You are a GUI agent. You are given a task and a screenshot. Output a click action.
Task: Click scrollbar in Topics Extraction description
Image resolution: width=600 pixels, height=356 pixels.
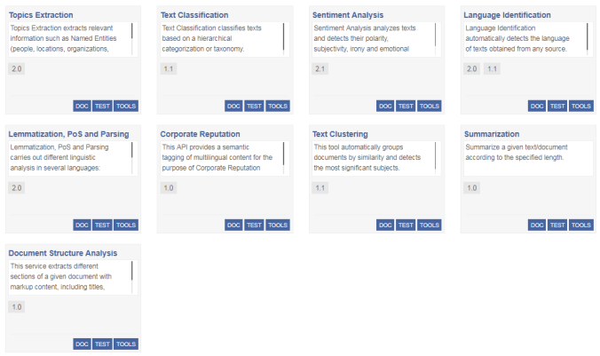tap(132, 32)
